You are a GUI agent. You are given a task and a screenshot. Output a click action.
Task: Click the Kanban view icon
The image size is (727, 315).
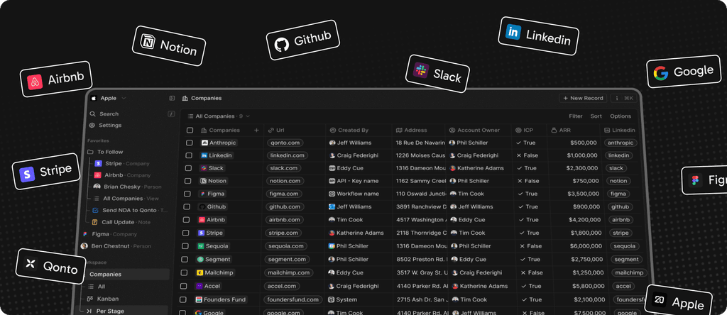pos(90,299)
